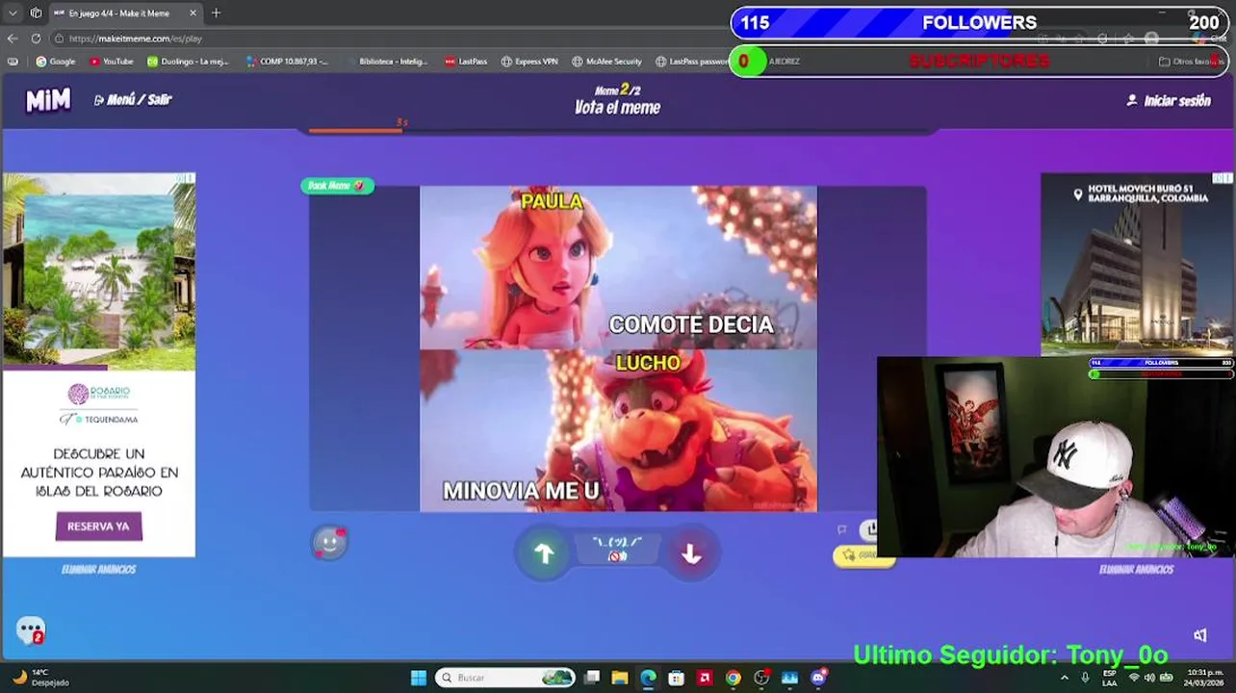Open the Discord taskbar icon
This screenshot has height=693, width=1236.
[818, 678]
